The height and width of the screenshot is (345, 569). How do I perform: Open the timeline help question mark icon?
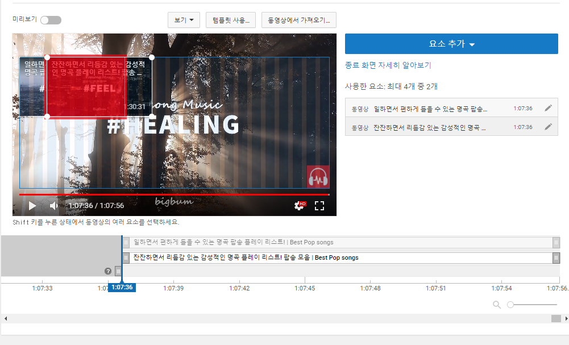pyautogui.click(x=108, y=271)
